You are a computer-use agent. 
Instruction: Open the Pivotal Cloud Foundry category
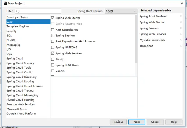(x=28, y=100)
